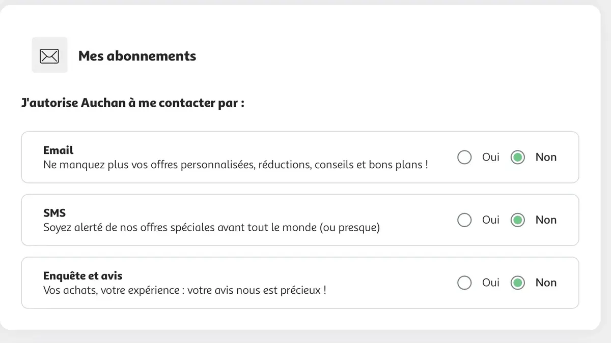Viewport: 611px width, 343px height.
Task: Keep SMS disabled by clicking Non
Action: pos(517,220)
